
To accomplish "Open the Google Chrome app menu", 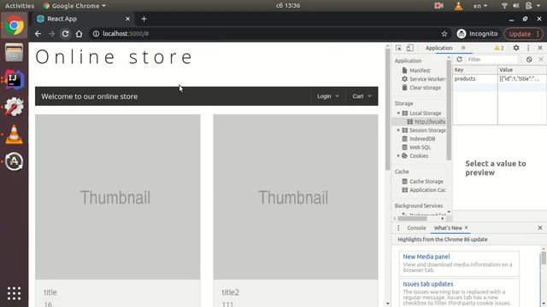I will coord(74,6).
